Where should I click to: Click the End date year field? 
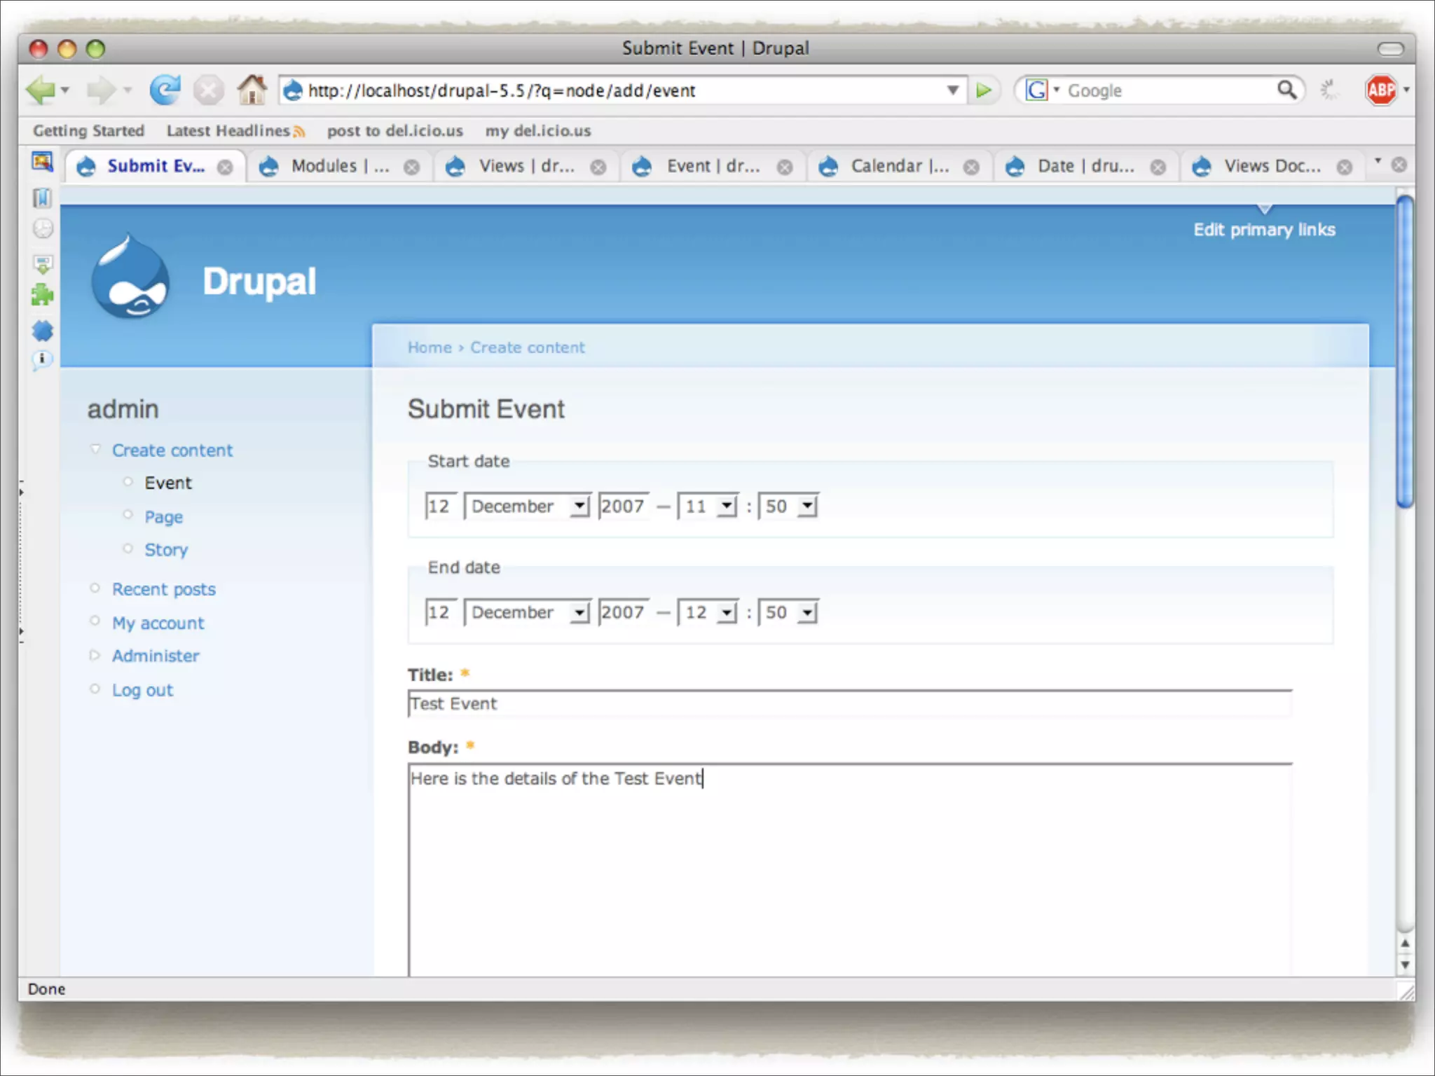pyautogui.click(x=624, y=612)
